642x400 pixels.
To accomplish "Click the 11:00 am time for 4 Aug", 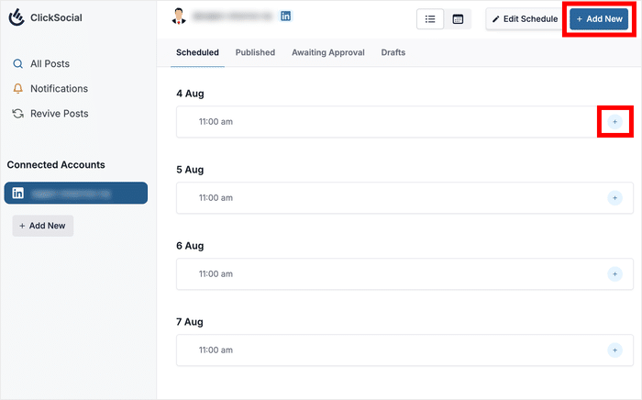I will (216, 122).
